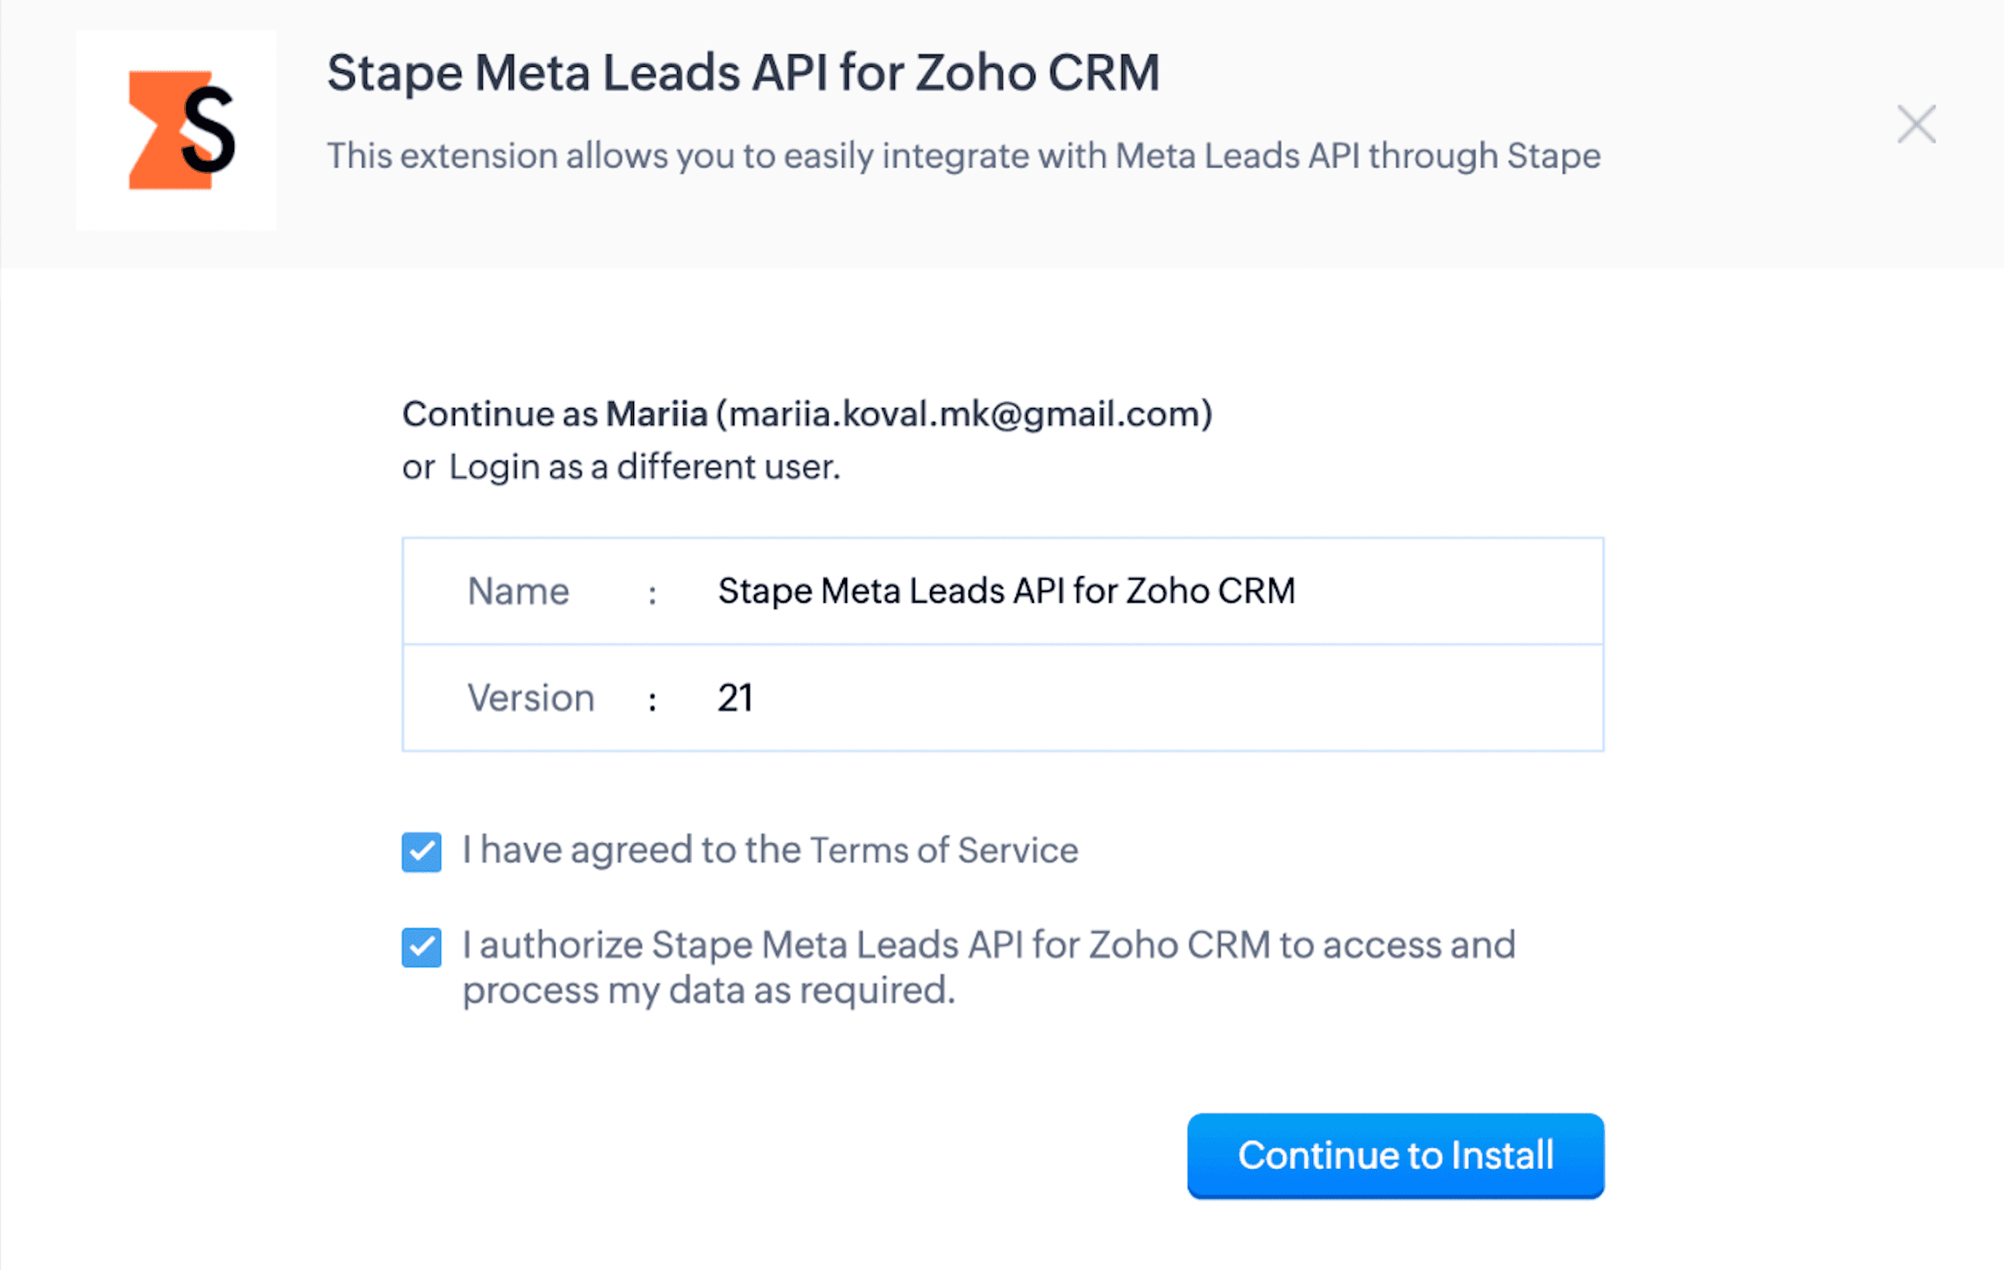
Task: Choose Login as a different user
Action: pos(645,467)
